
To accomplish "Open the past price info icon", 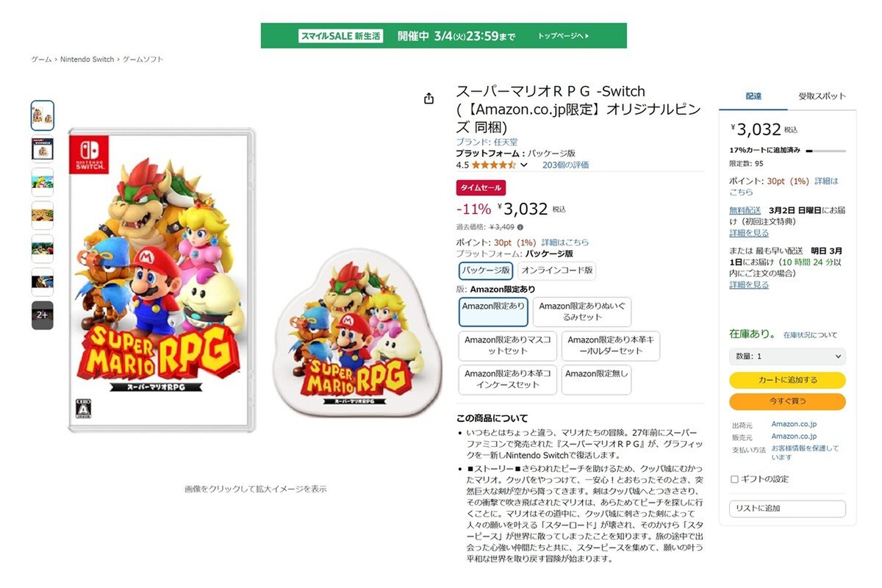I will tap(520, 227).
